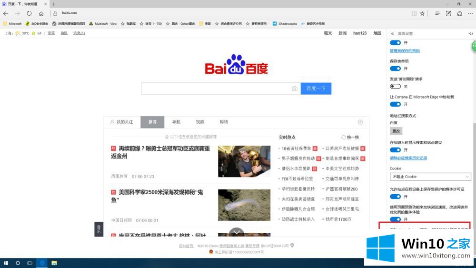The height and width of the screenshot is (268, 476).
Task: Click 换一换 refresh hot topics
Action: (350, 137)
